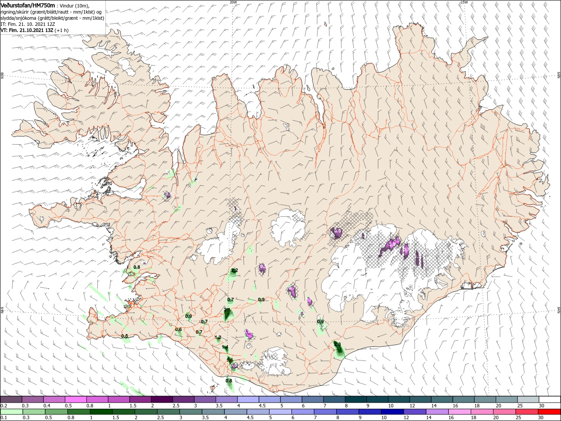Select the 7 blue swatch in the rain scale
The height and width of the screenshot is (421, 561).
coord(325,412)
